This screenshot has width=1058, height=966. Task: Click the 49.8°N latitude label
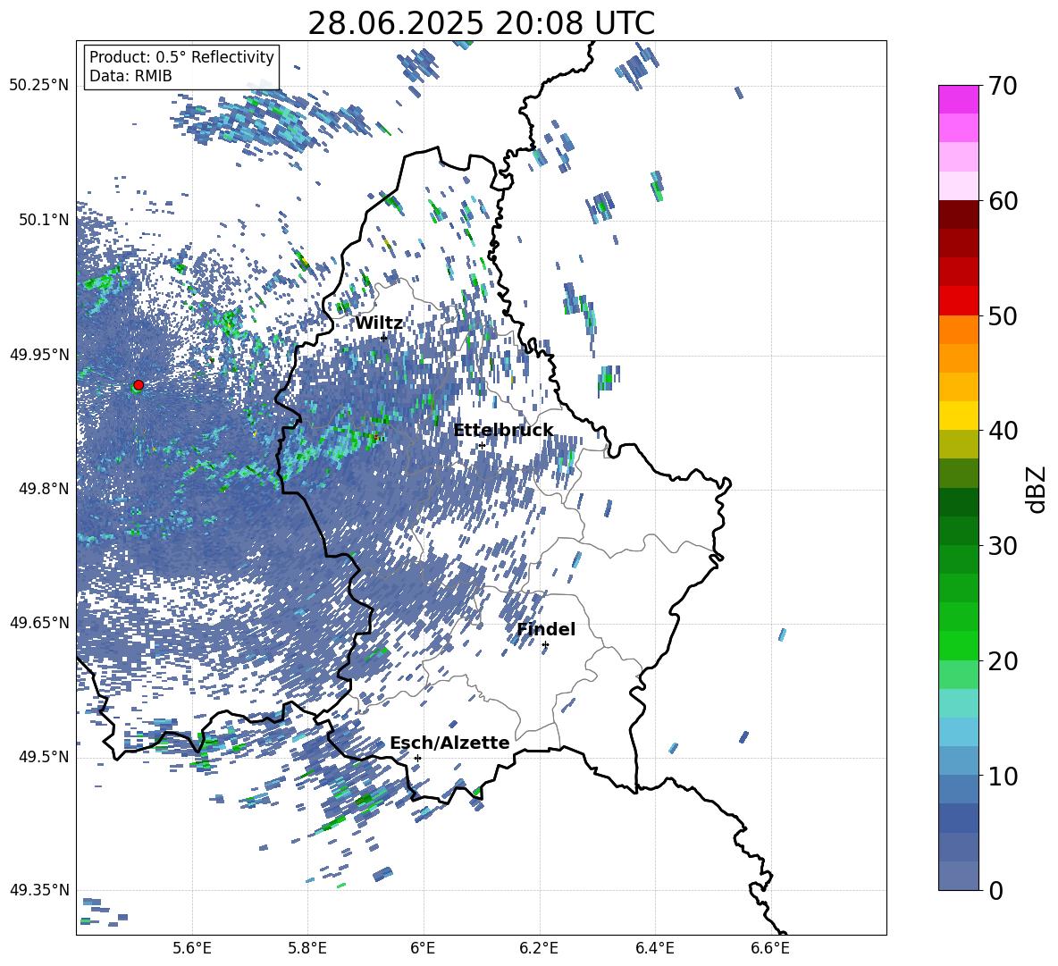point(44,489)
